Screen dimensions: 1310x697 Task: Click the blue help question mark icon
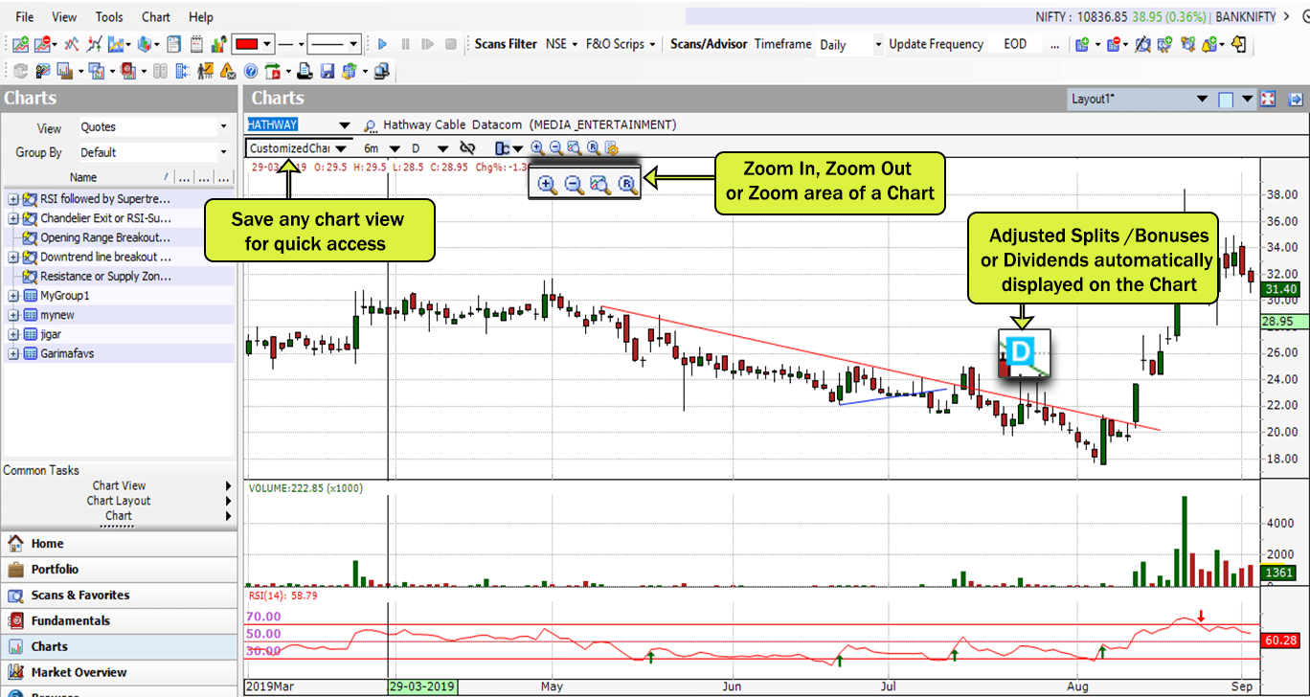(251, 71)
